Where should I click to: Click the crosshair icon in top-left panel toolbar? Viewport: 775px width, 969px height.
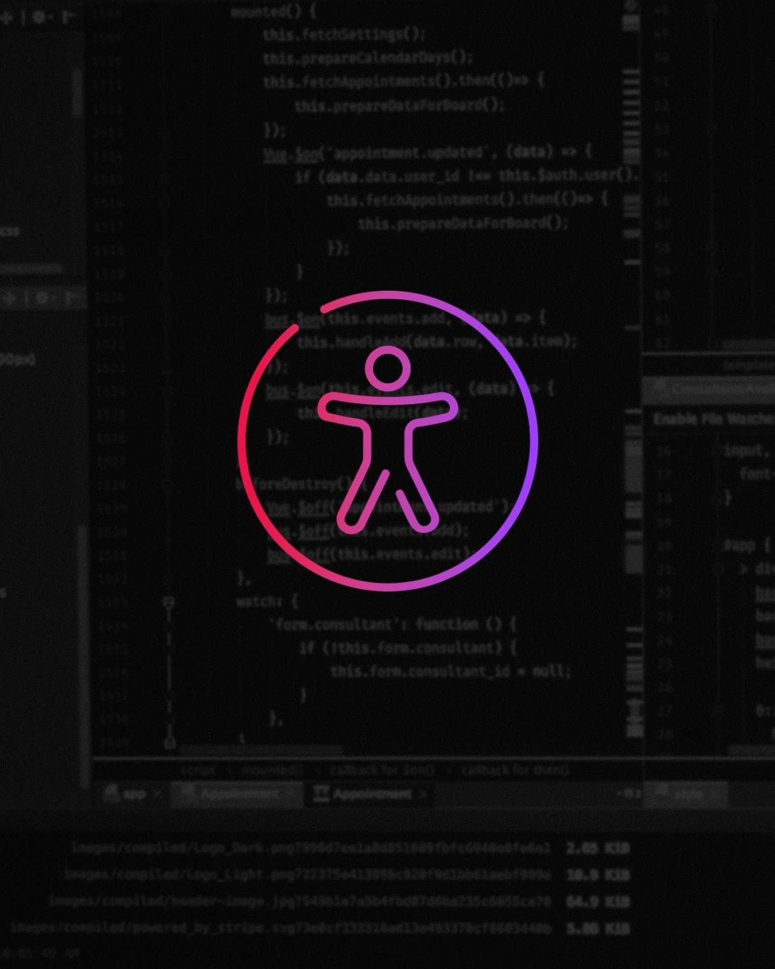point(7,18)
